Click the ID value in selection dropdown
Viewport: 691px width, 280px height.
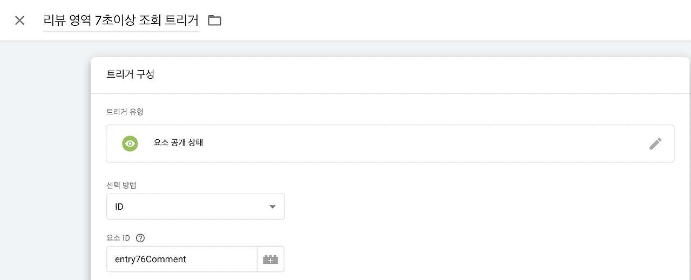[119, 207]
